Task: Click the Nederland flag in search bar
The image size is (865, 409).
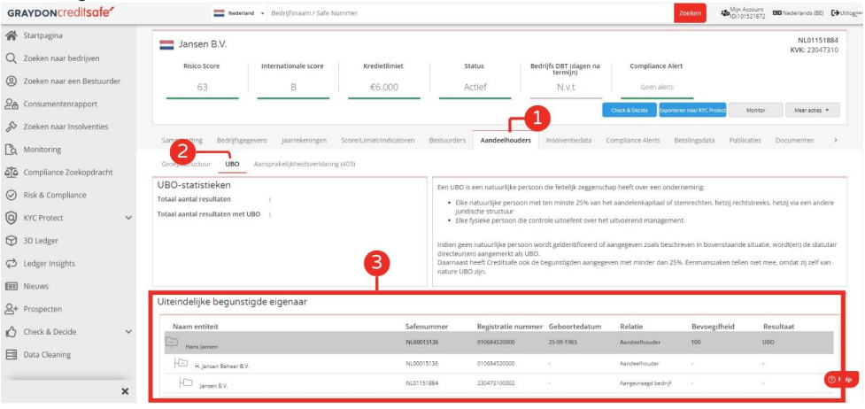Action: [219, 13]
